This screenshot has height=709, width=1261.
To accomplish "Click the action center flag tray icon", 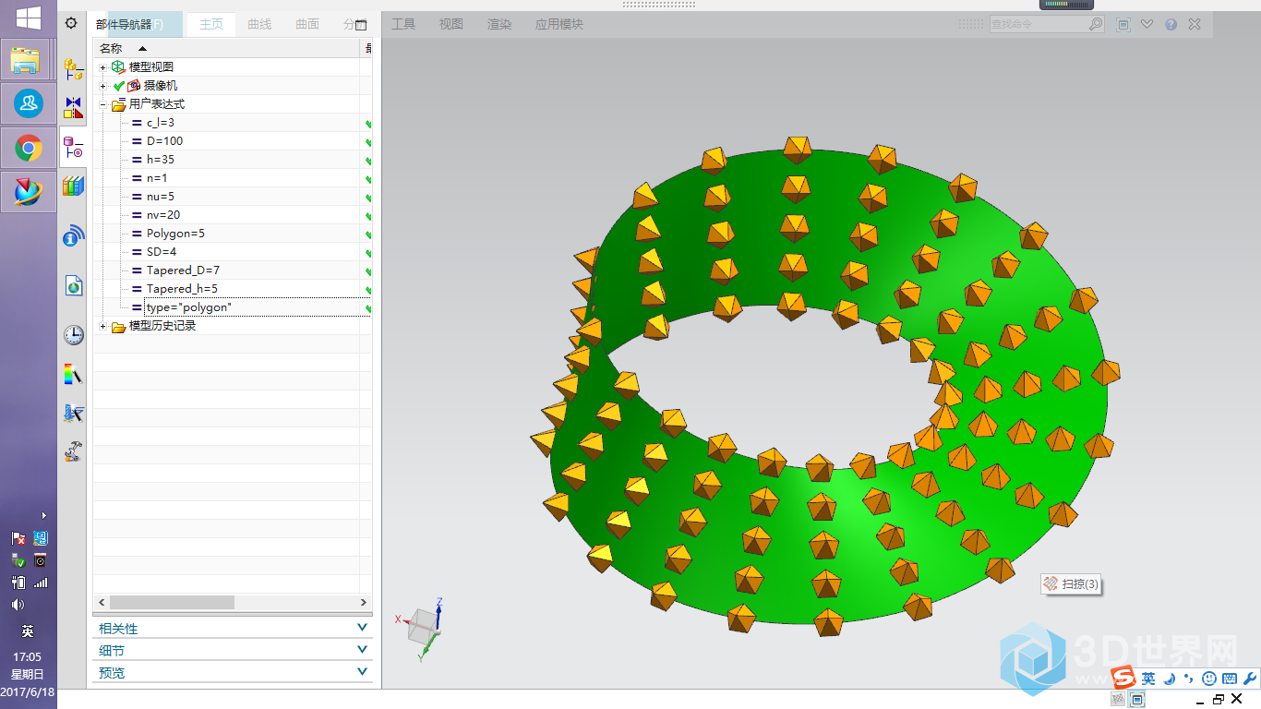I will [x=18, y=538].
